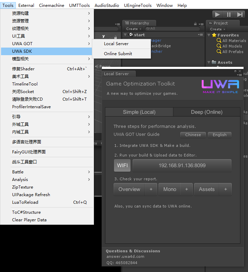This screenshot has width=248, height=272.
Task: Click the 192.168.91.136:8099 address button
Action: (x=182, y=165)
